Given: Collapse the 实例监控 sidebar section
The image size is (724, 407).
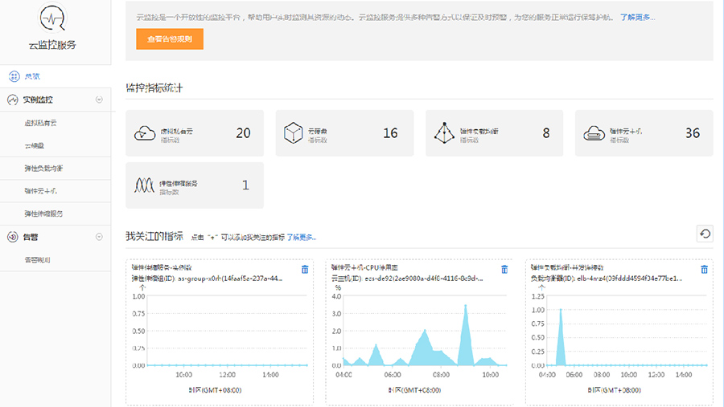Looking at the screenshot, I should pos(99,100).
